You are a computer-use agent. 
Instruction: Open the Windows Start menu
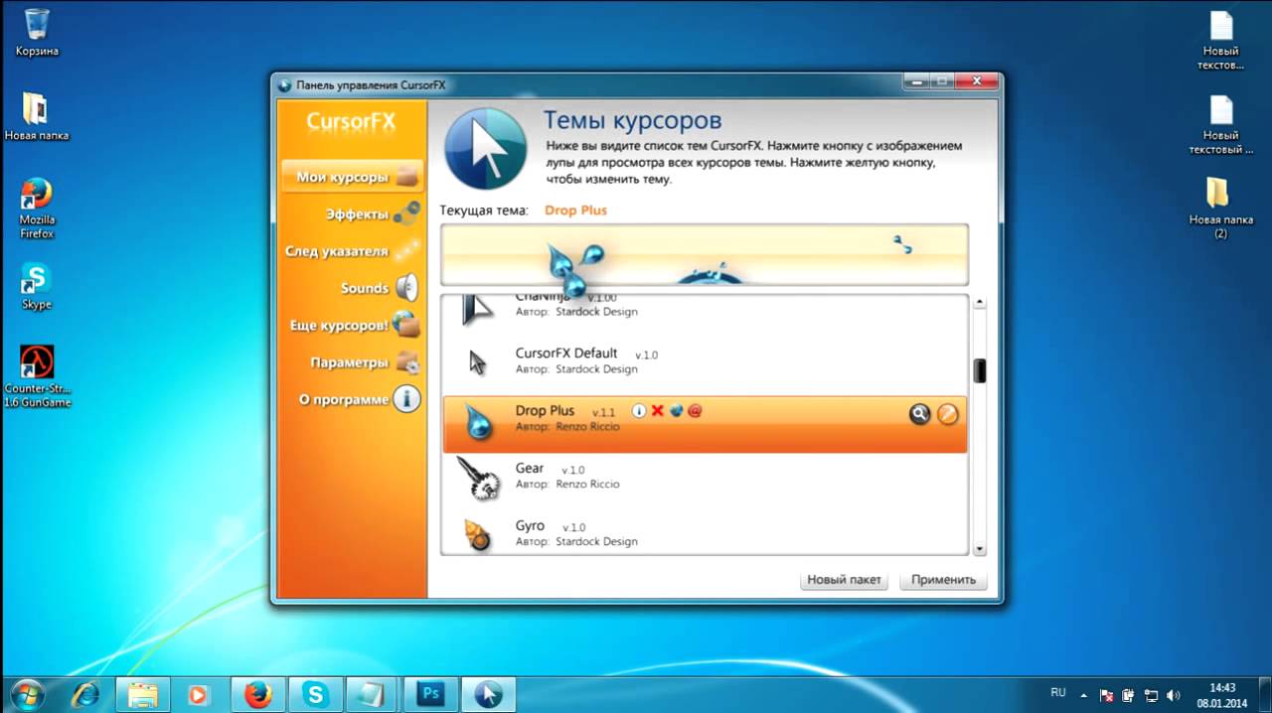coord(27,693)
